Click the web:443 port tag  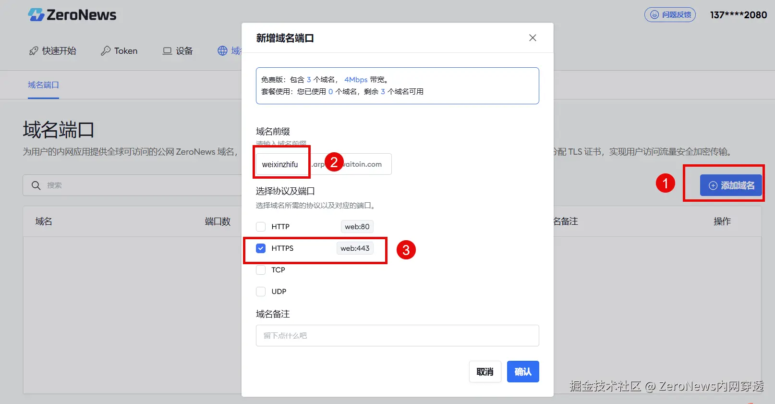(355, 248)
